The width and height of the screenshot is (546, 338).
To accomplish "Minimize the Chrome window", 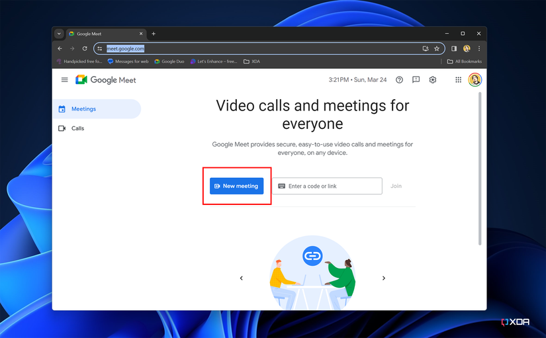I will point(447,34).
